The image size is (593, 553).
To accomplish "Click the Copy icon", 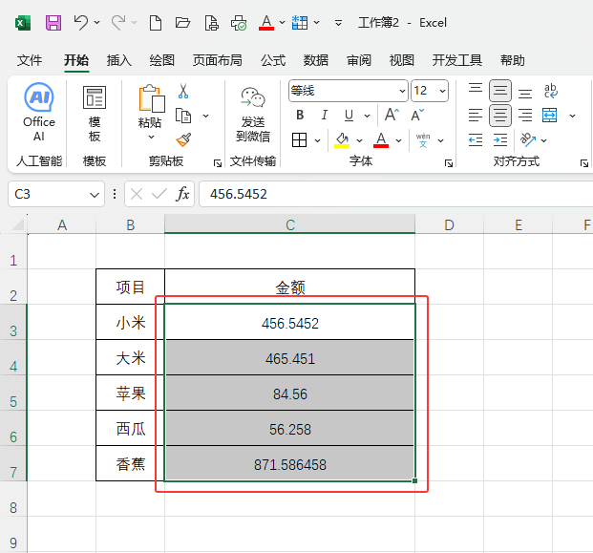I will tap(183, 116).
